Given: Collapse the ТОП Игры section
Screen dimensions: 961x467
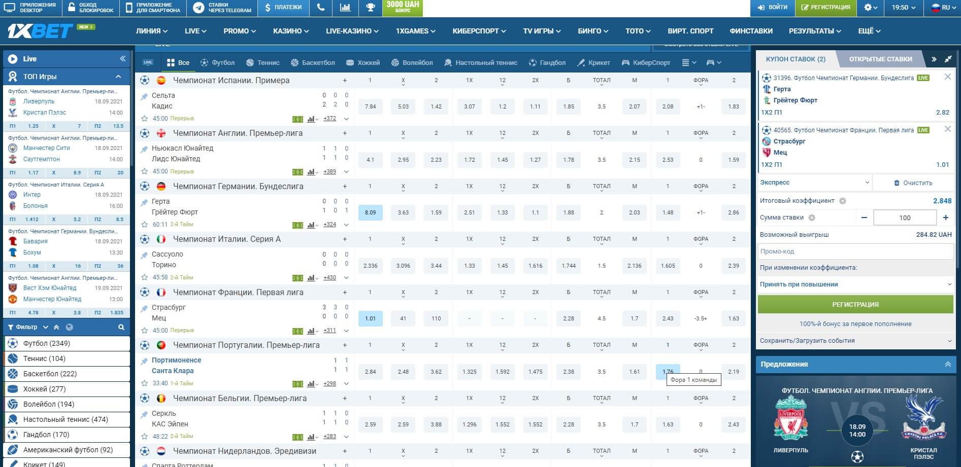Looking at the screenshot, I should point(118,77).
